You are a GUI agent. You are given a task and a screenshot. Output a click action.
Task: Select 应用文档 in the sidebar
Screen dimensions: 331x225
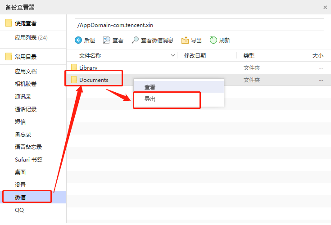26,72
